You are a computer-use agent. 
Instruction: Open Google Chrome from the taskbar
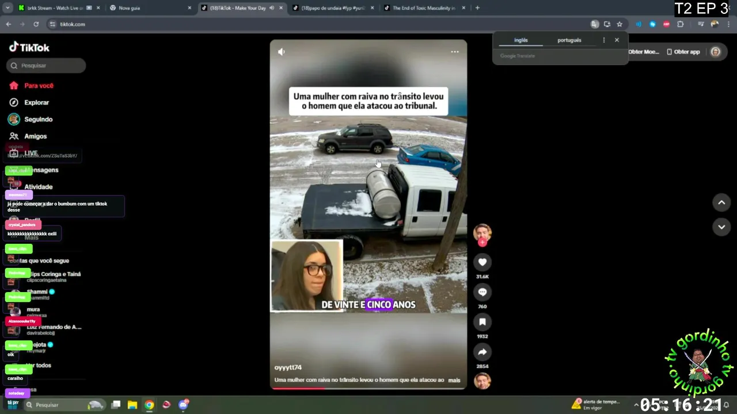coord(149,405)
